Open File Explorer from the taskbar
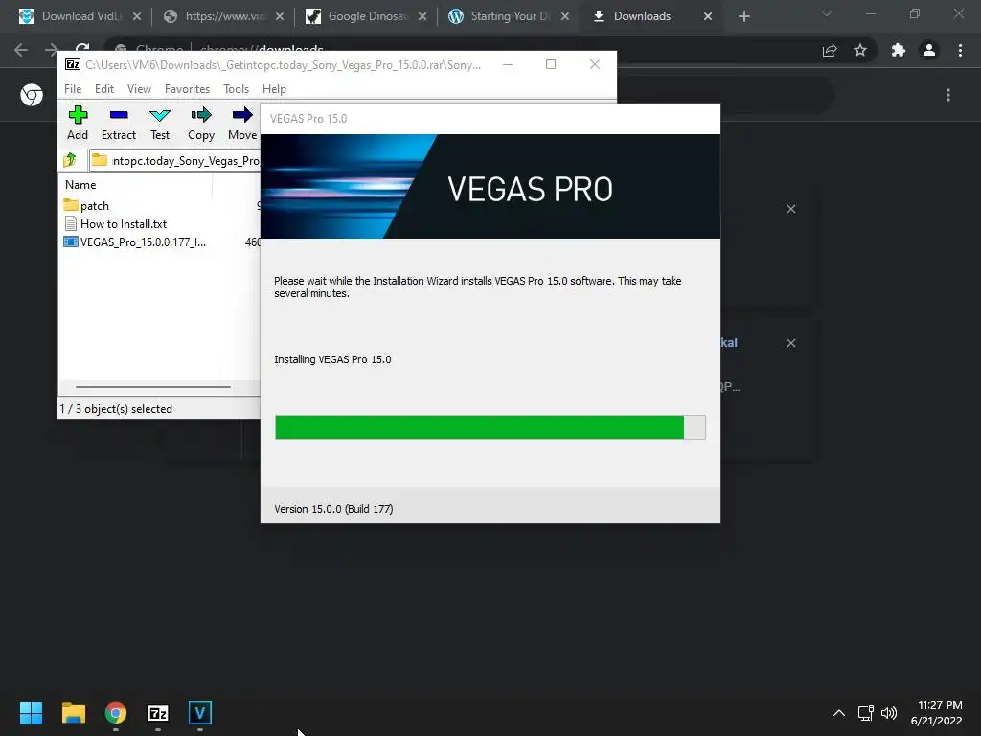 click(73, 713)
